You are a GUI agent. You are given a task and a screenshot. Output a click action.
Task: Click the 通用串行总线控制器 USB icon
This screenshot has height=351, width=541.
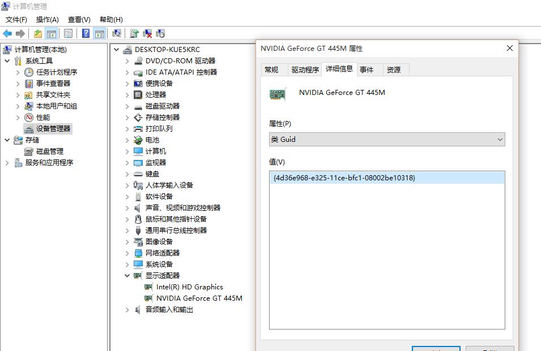click(x=138, y=231)
